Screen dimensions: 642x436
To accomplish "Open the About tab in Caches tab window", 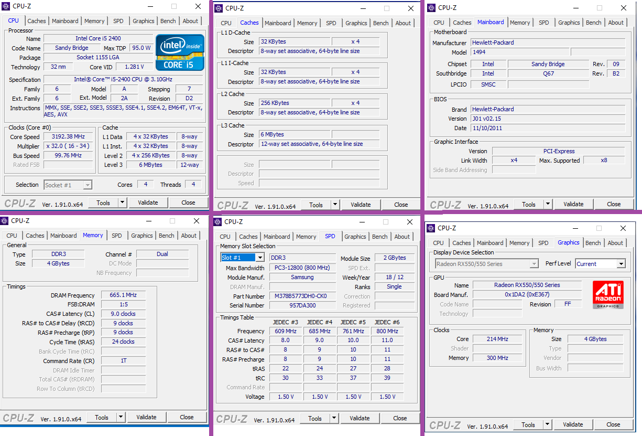I will coord(403,23).
